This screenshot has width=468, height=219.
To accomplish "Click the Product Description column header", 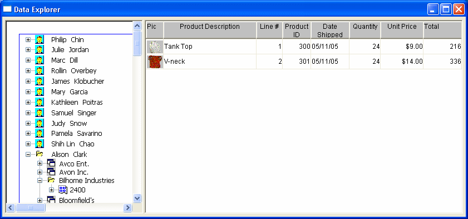I will [210, 30].
